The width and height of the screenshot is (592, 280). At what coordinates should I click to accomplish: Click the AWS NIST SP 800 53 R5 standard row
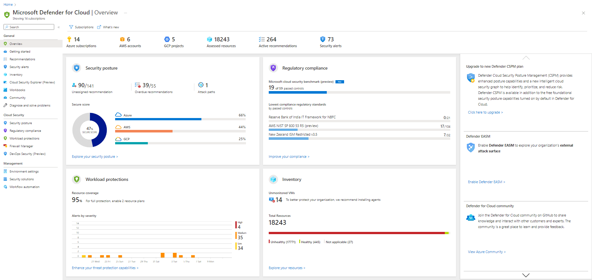[359, 127]
